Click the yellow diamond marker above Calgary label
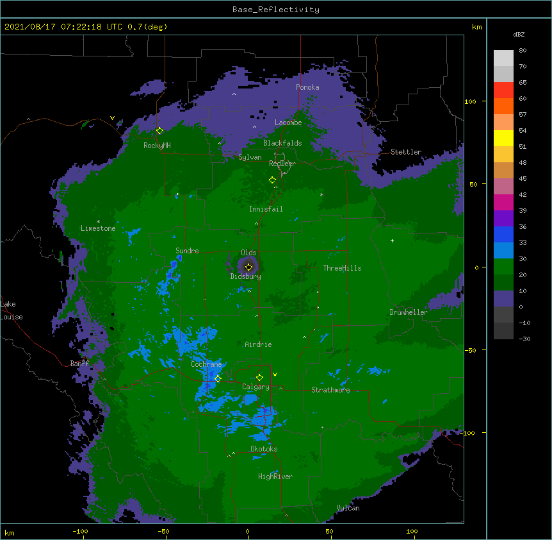Viewport: 552px width, 540px height. pos(259,378)
